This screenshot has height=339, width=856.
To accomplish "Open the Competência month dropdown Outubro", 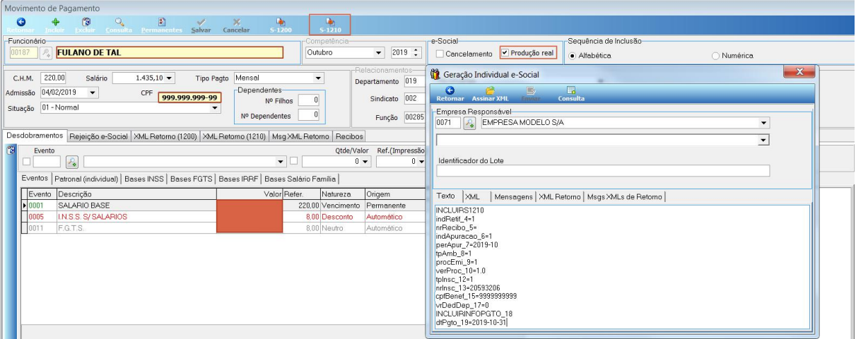I will (x=381, y=53).
